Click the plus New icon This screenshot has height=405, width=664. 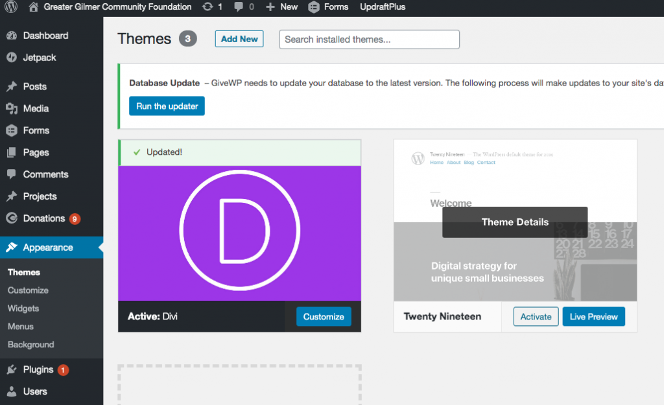270,6
